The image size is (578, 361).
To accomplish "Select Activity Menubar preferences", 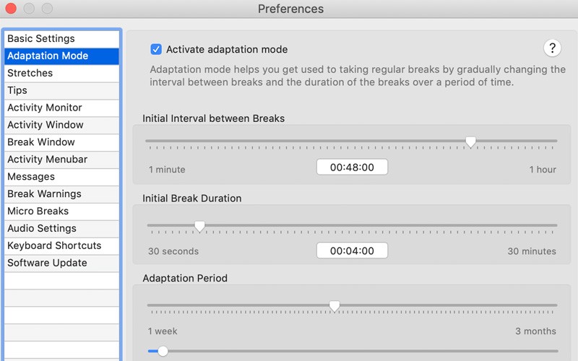I will [61, 160].
